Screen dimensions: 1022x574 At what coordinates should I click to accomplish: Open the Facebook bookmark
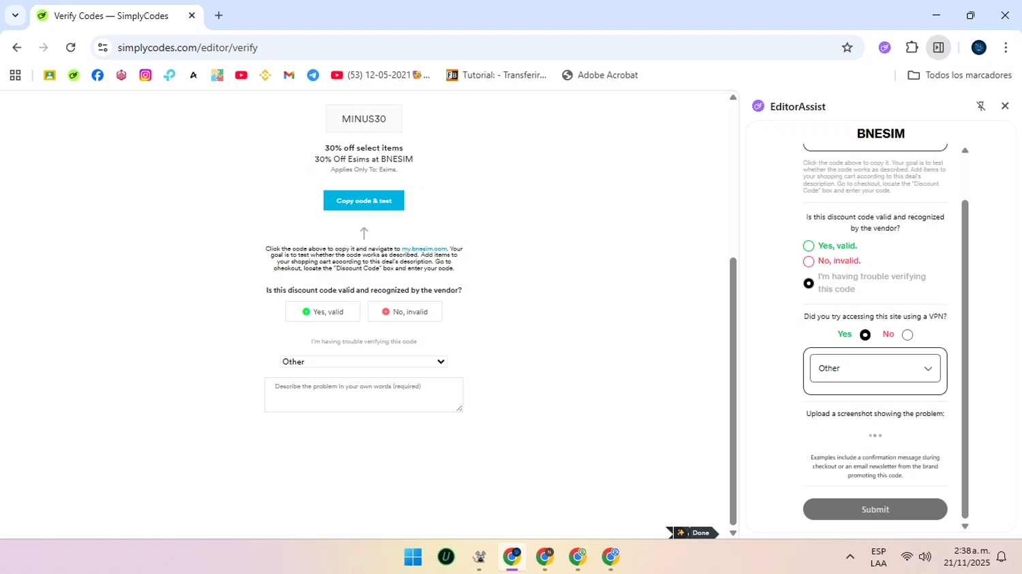(x=97, y=75)
